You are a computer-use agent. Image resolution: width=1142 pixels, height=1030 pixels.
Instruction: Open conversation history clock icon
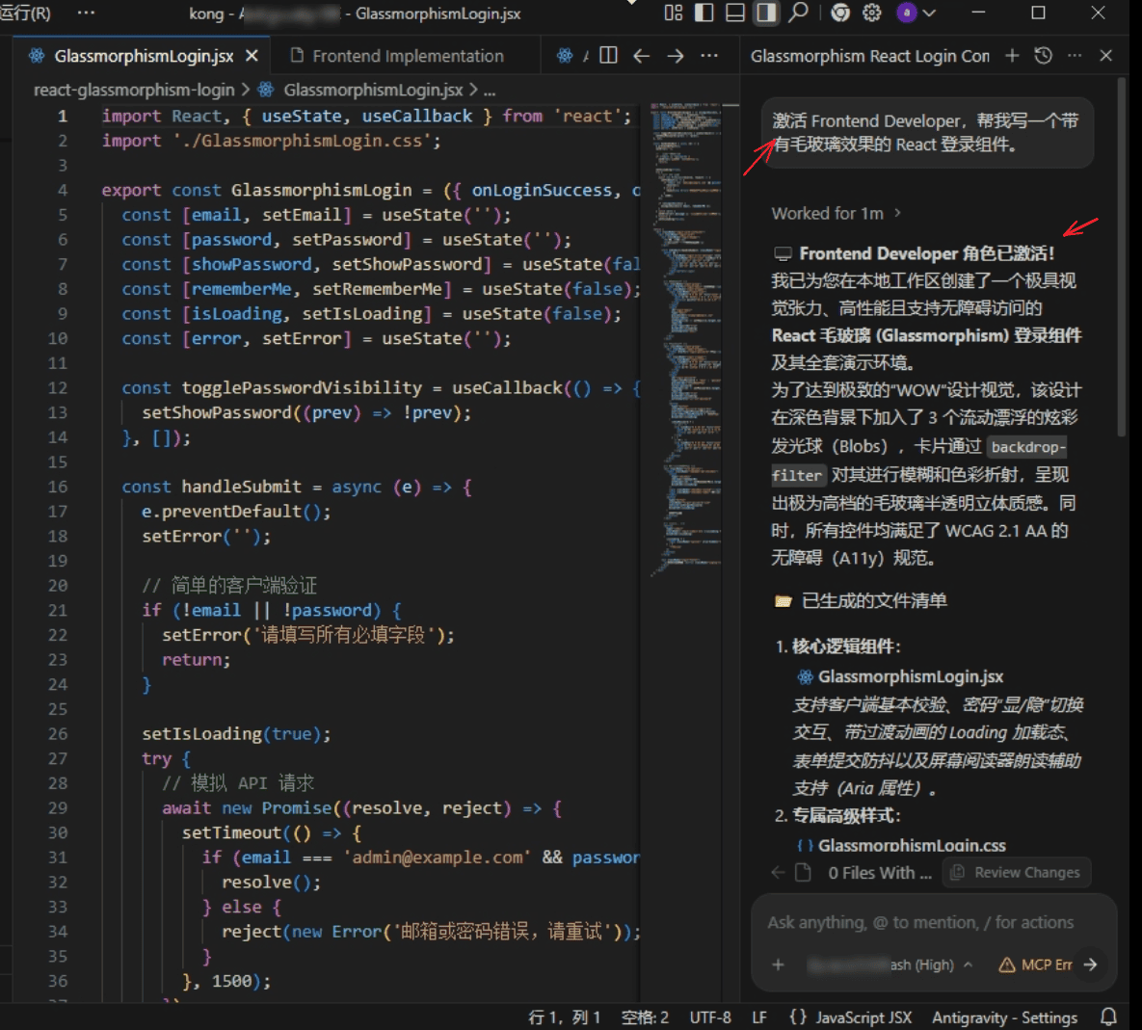(1044, 55)
